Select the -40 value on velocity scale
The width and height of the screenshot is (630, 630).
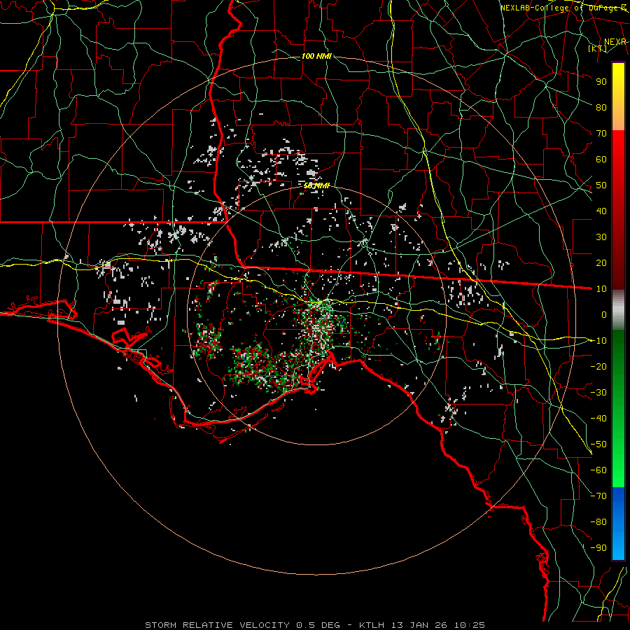click(x=598, y=419)
